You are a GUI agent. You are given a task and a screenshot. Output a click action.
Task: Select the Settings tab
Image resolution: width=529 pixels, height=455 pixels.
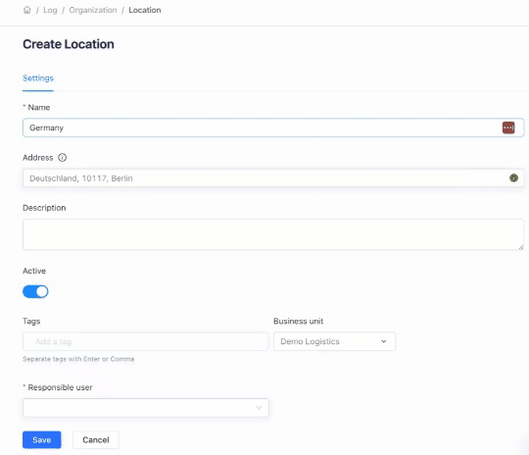point(38,78)
